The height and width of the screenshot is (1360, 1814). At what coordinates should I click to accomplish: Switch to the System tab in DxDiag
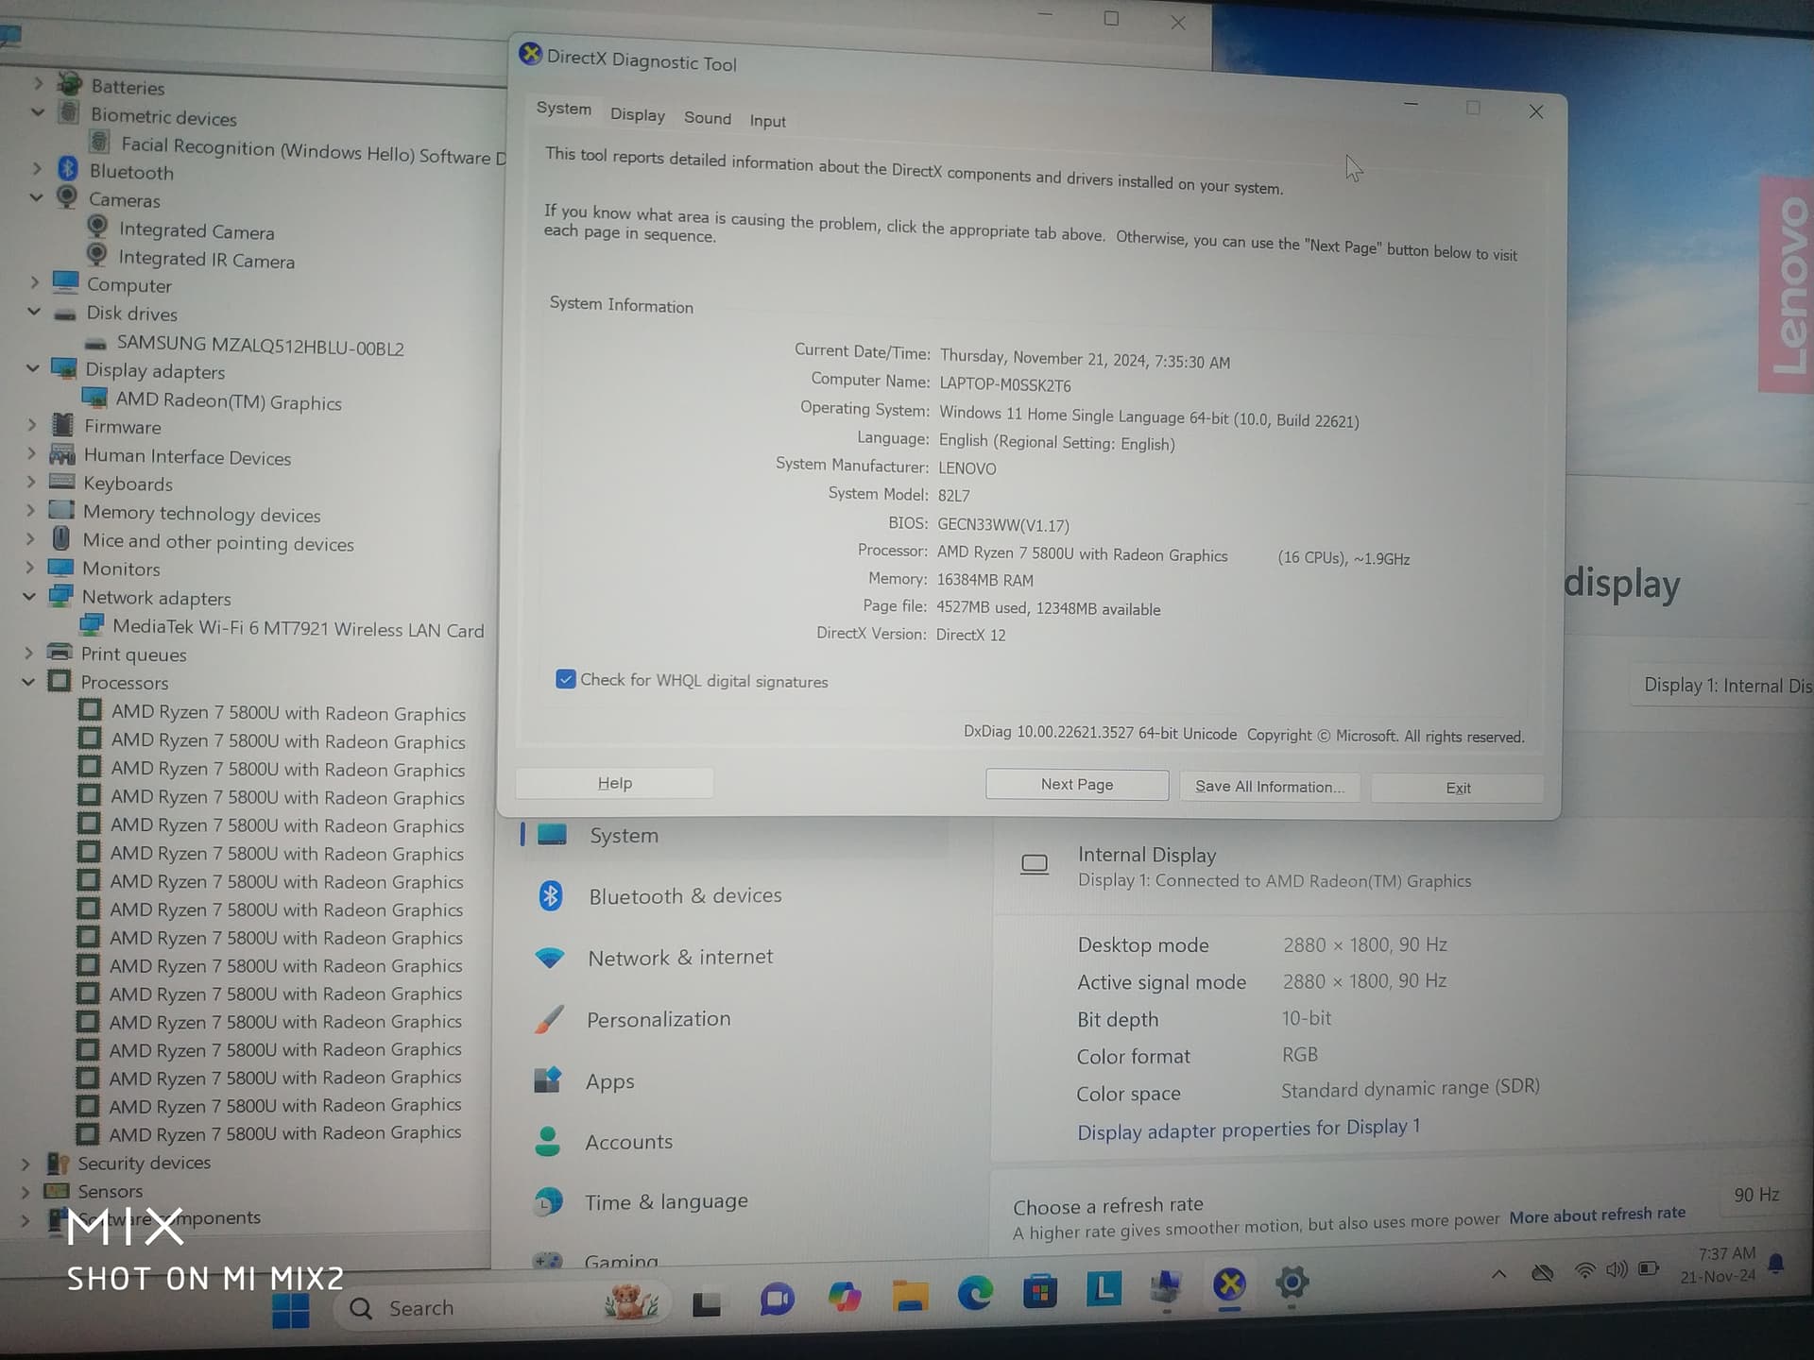coord(564,108)
